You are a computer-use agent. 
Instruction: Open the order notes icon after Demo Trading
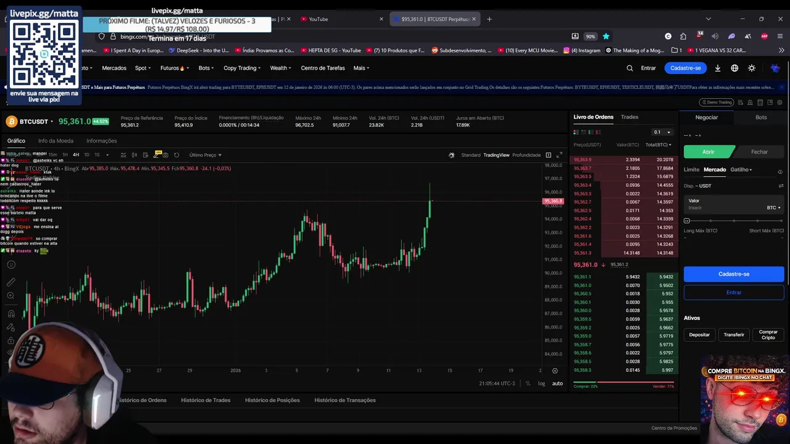pos(740,102)
